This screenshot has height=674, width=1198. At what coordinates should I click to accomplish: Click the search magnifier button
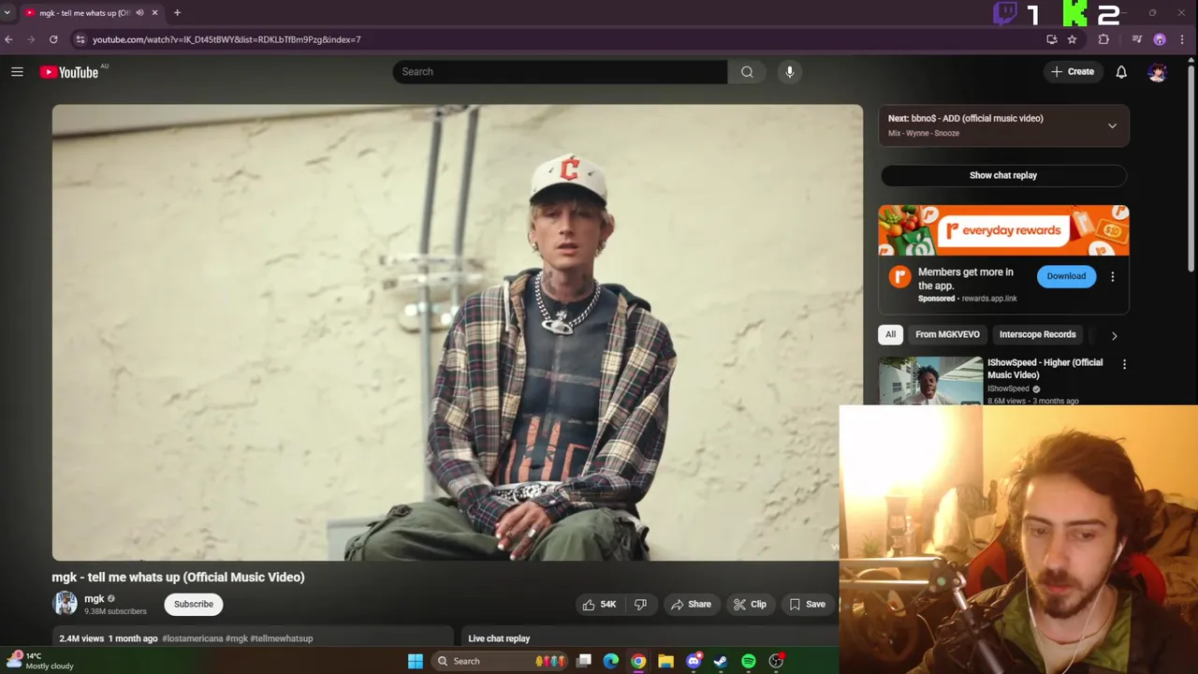(747, 71)
